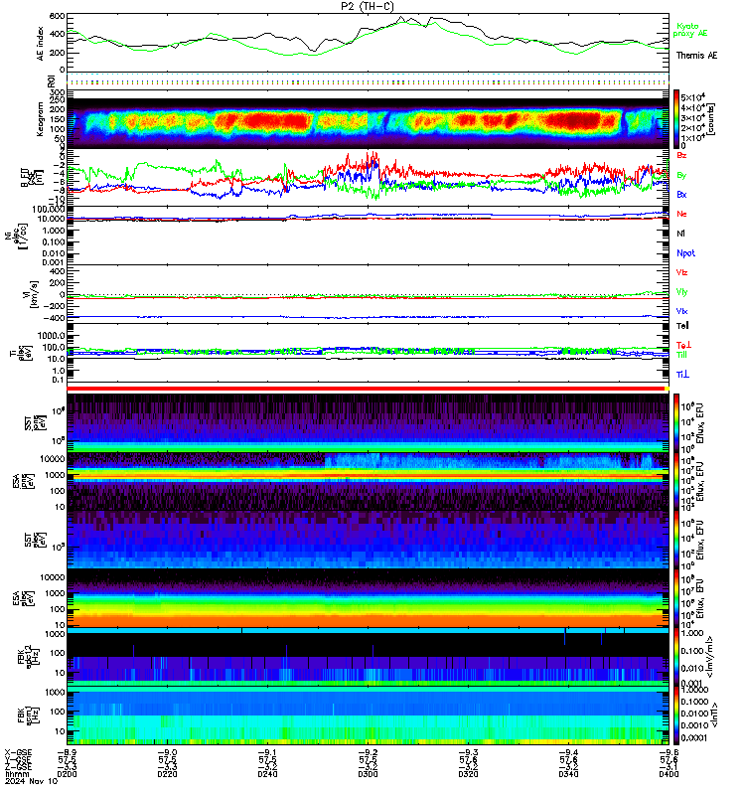This screenshot has height=795, width=745.
Task: Click the "300" tick on the Keogram axis
Action: pyautogui.click(x=58, y=92)
